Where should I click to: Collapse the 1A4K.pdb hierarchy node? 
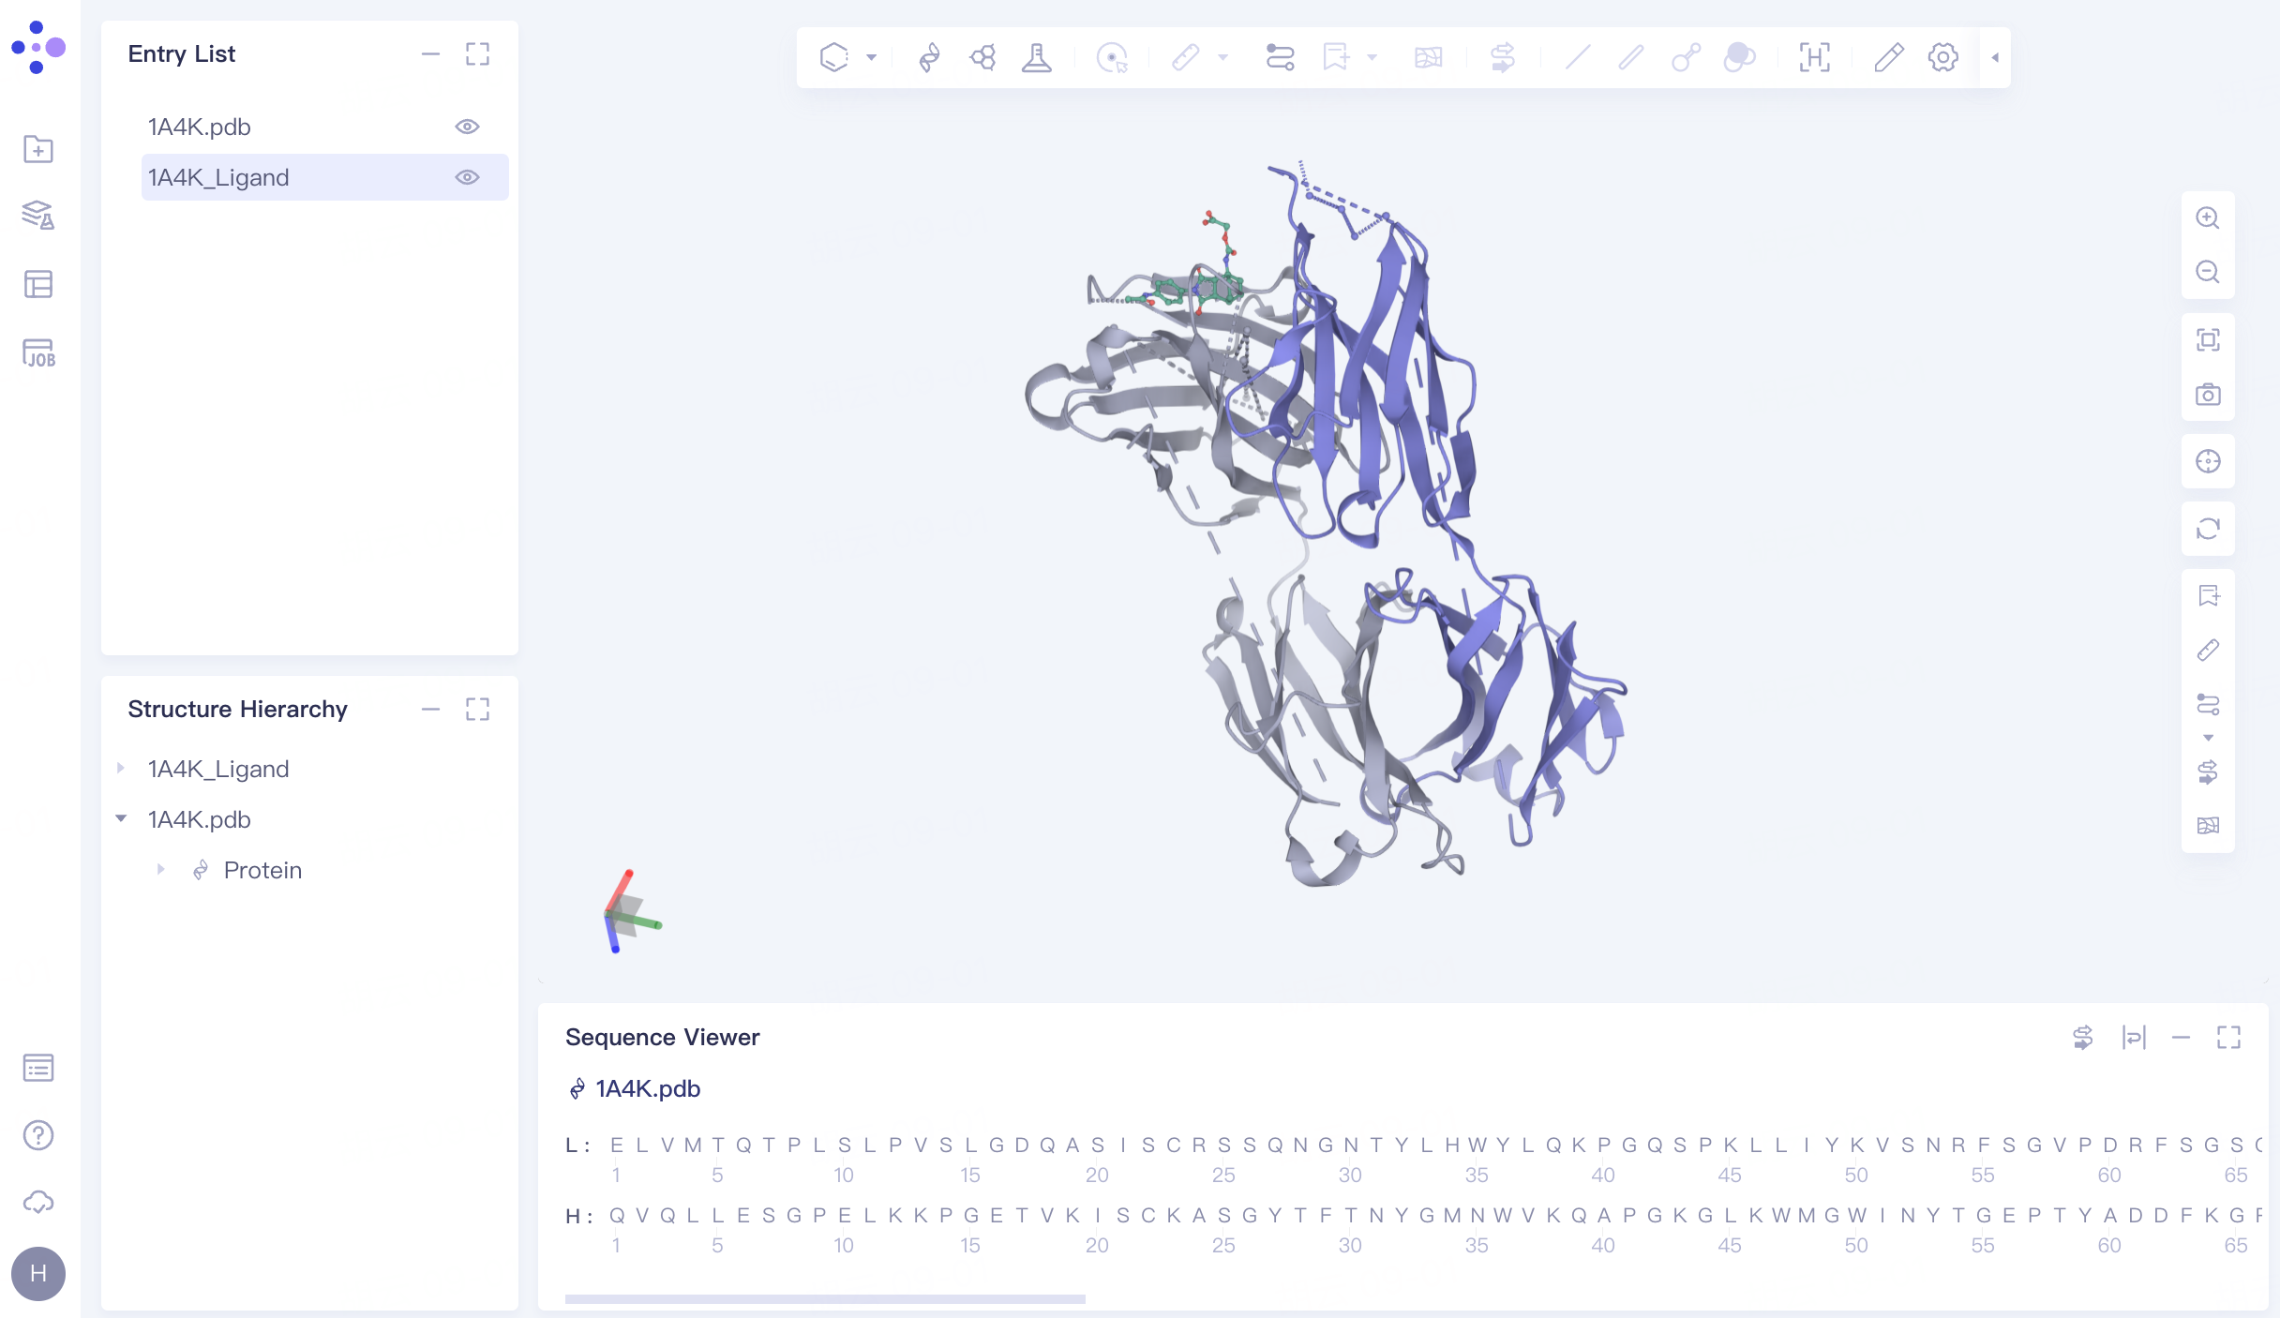tap(121, 819)
